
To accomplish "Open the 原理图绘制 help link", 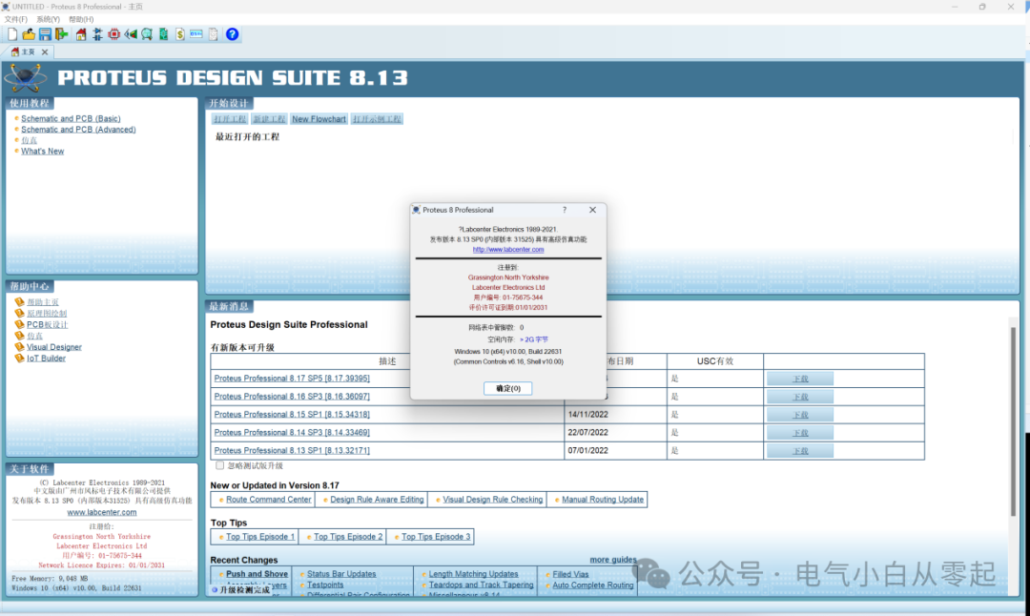I will click(x=47, y=314).
